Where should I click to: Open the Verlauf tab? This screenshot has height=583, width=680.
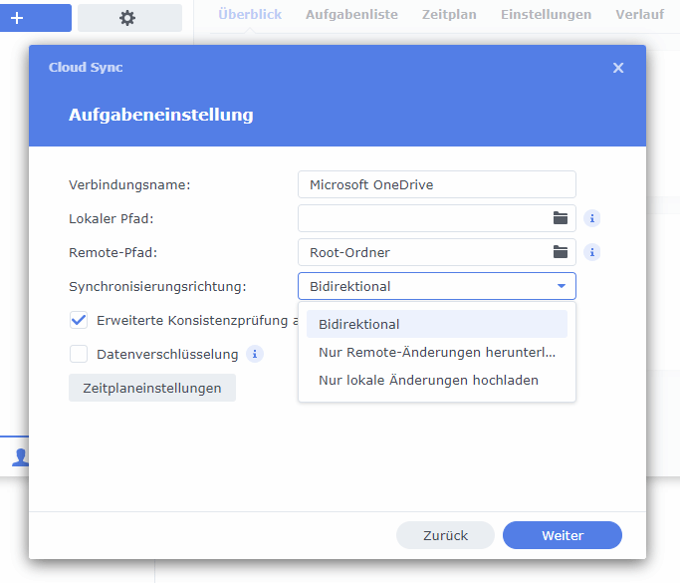[639, 15]
